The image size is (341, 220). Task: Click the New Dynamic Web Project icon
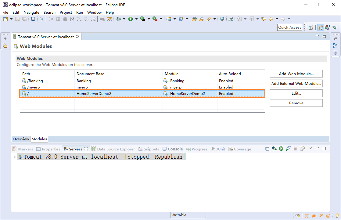pyautogui.click(x=169, y=19)
